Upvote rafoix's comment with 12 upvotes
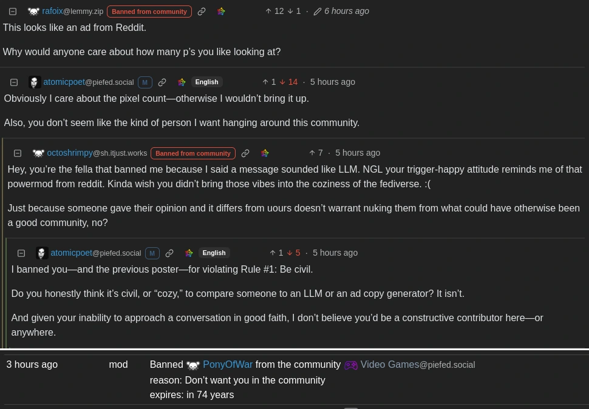The width and height of the screenshot is (589, 409). pos(268,11)
